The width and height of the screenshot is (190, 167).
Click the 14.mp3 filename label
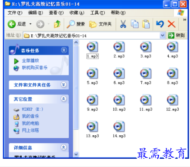(x=119, y=136)
